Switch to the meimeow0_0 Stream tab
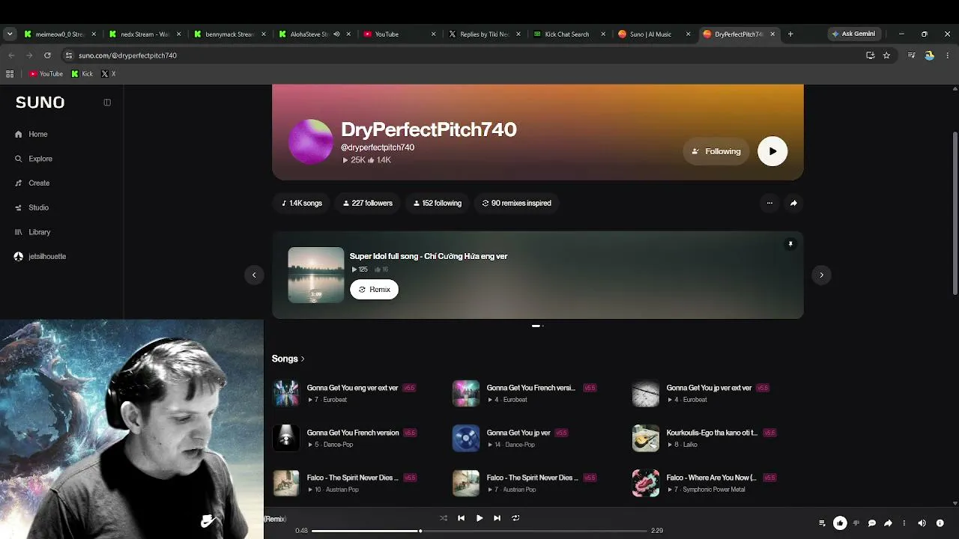Image resolution: width=959 pixels, height=539 pixels. (60, 34)
